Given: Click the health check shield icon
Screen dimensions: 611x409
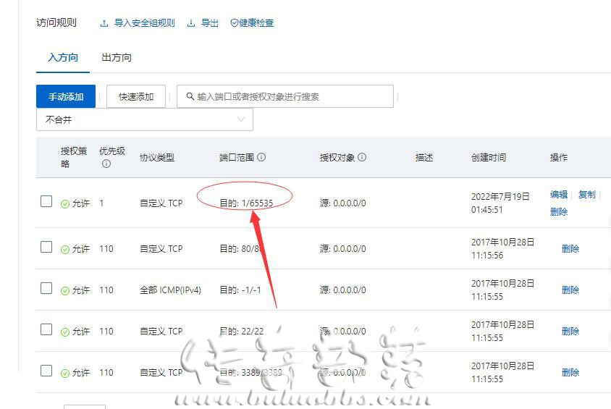Looking at the screenshot, I should pos(234,23).
